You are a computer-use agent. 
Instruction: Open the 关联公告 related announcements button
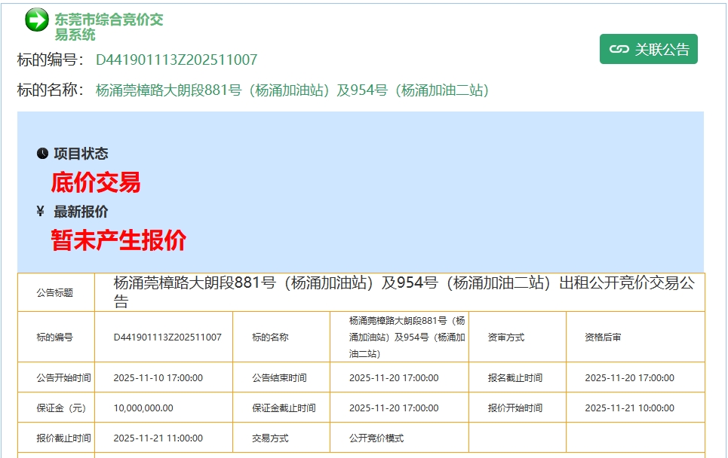point(648,49)
